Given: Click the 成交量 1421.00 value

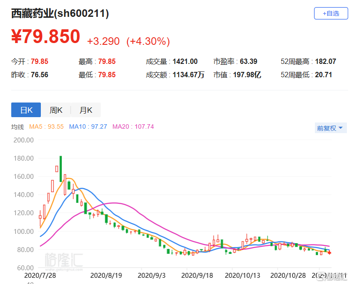Looking at the screenshot, I should tap(185, 61).
